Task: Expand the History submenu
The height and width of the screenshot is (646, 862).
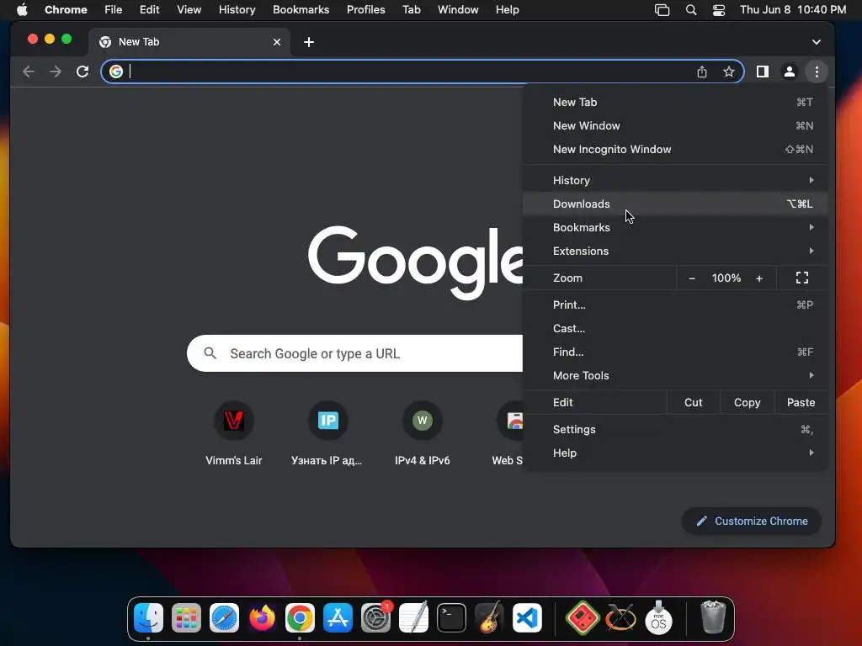Action: 675,180
